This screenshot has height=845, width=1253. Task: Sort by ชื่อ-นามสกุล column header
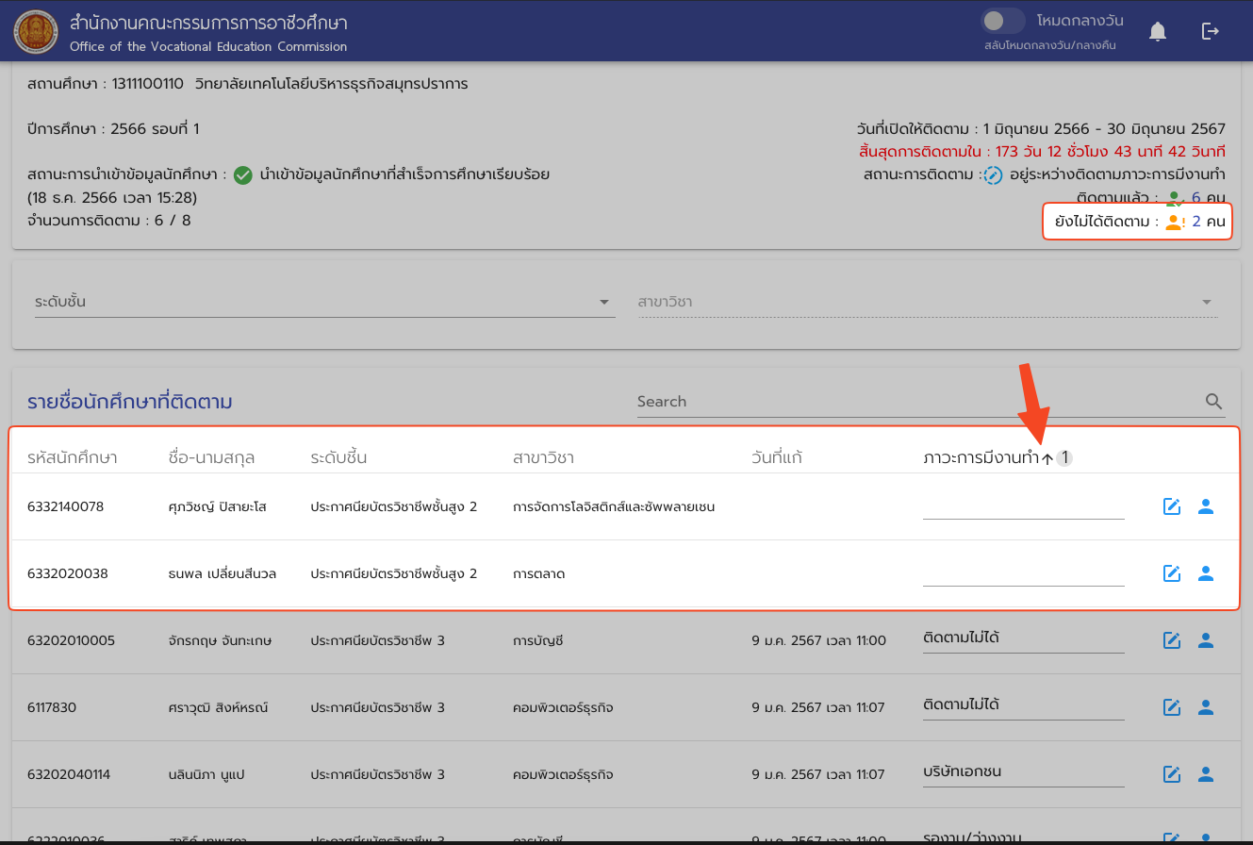click(211, 458)
